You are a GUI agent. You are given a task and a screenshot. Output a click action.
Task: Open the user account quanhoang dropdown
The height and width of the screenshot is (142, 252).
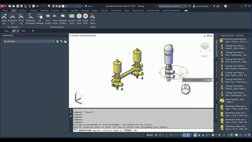pyautogui.click(x=202, y=6)
